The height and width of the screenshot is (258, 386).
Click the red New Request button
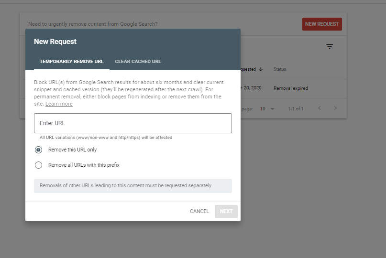pos(322,24)
